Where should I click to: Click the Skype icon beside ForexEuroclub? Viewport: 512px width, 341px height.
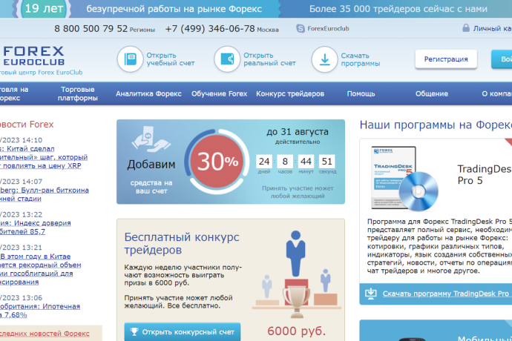301,28
